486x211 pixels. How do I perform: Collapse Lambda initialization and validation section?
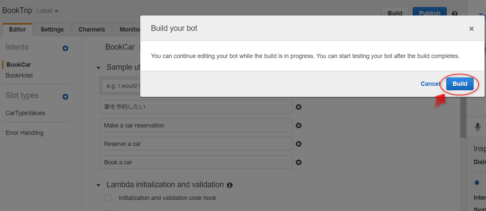point(98,185)
